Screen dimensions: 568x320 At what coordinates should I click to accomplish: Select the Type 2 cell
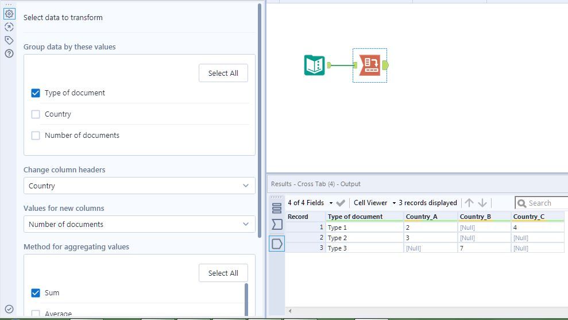(x=365, y=238)
